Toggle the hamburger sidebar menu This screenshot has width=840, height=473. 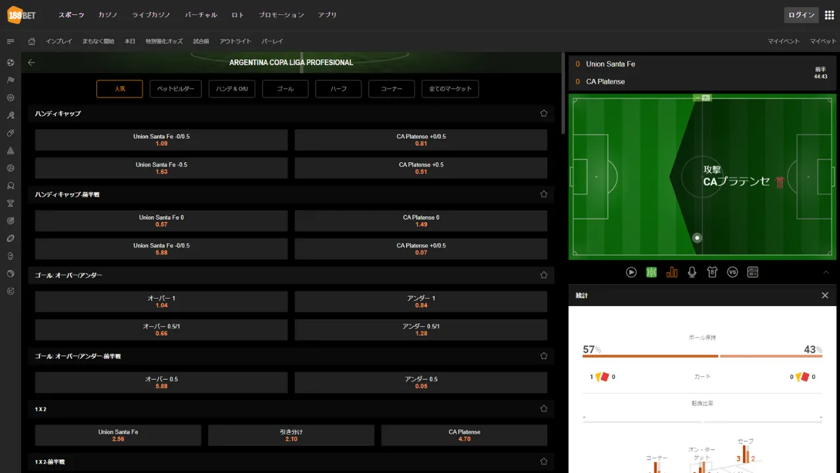point(10,41)
